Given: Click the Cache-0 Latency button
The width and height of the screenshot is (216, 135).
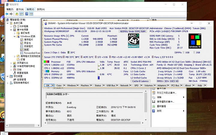Looking at the screenshot, I should pos(140,81).
